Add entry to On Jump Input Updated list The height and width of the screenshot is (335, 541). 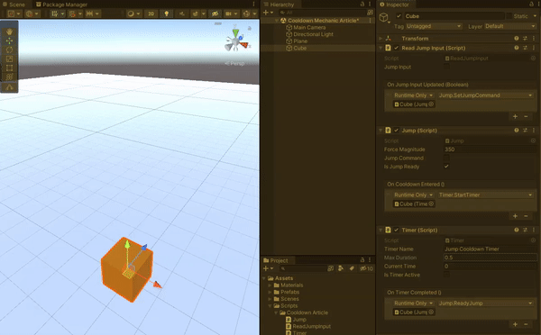pyautogui.click(x=515, y=116)
